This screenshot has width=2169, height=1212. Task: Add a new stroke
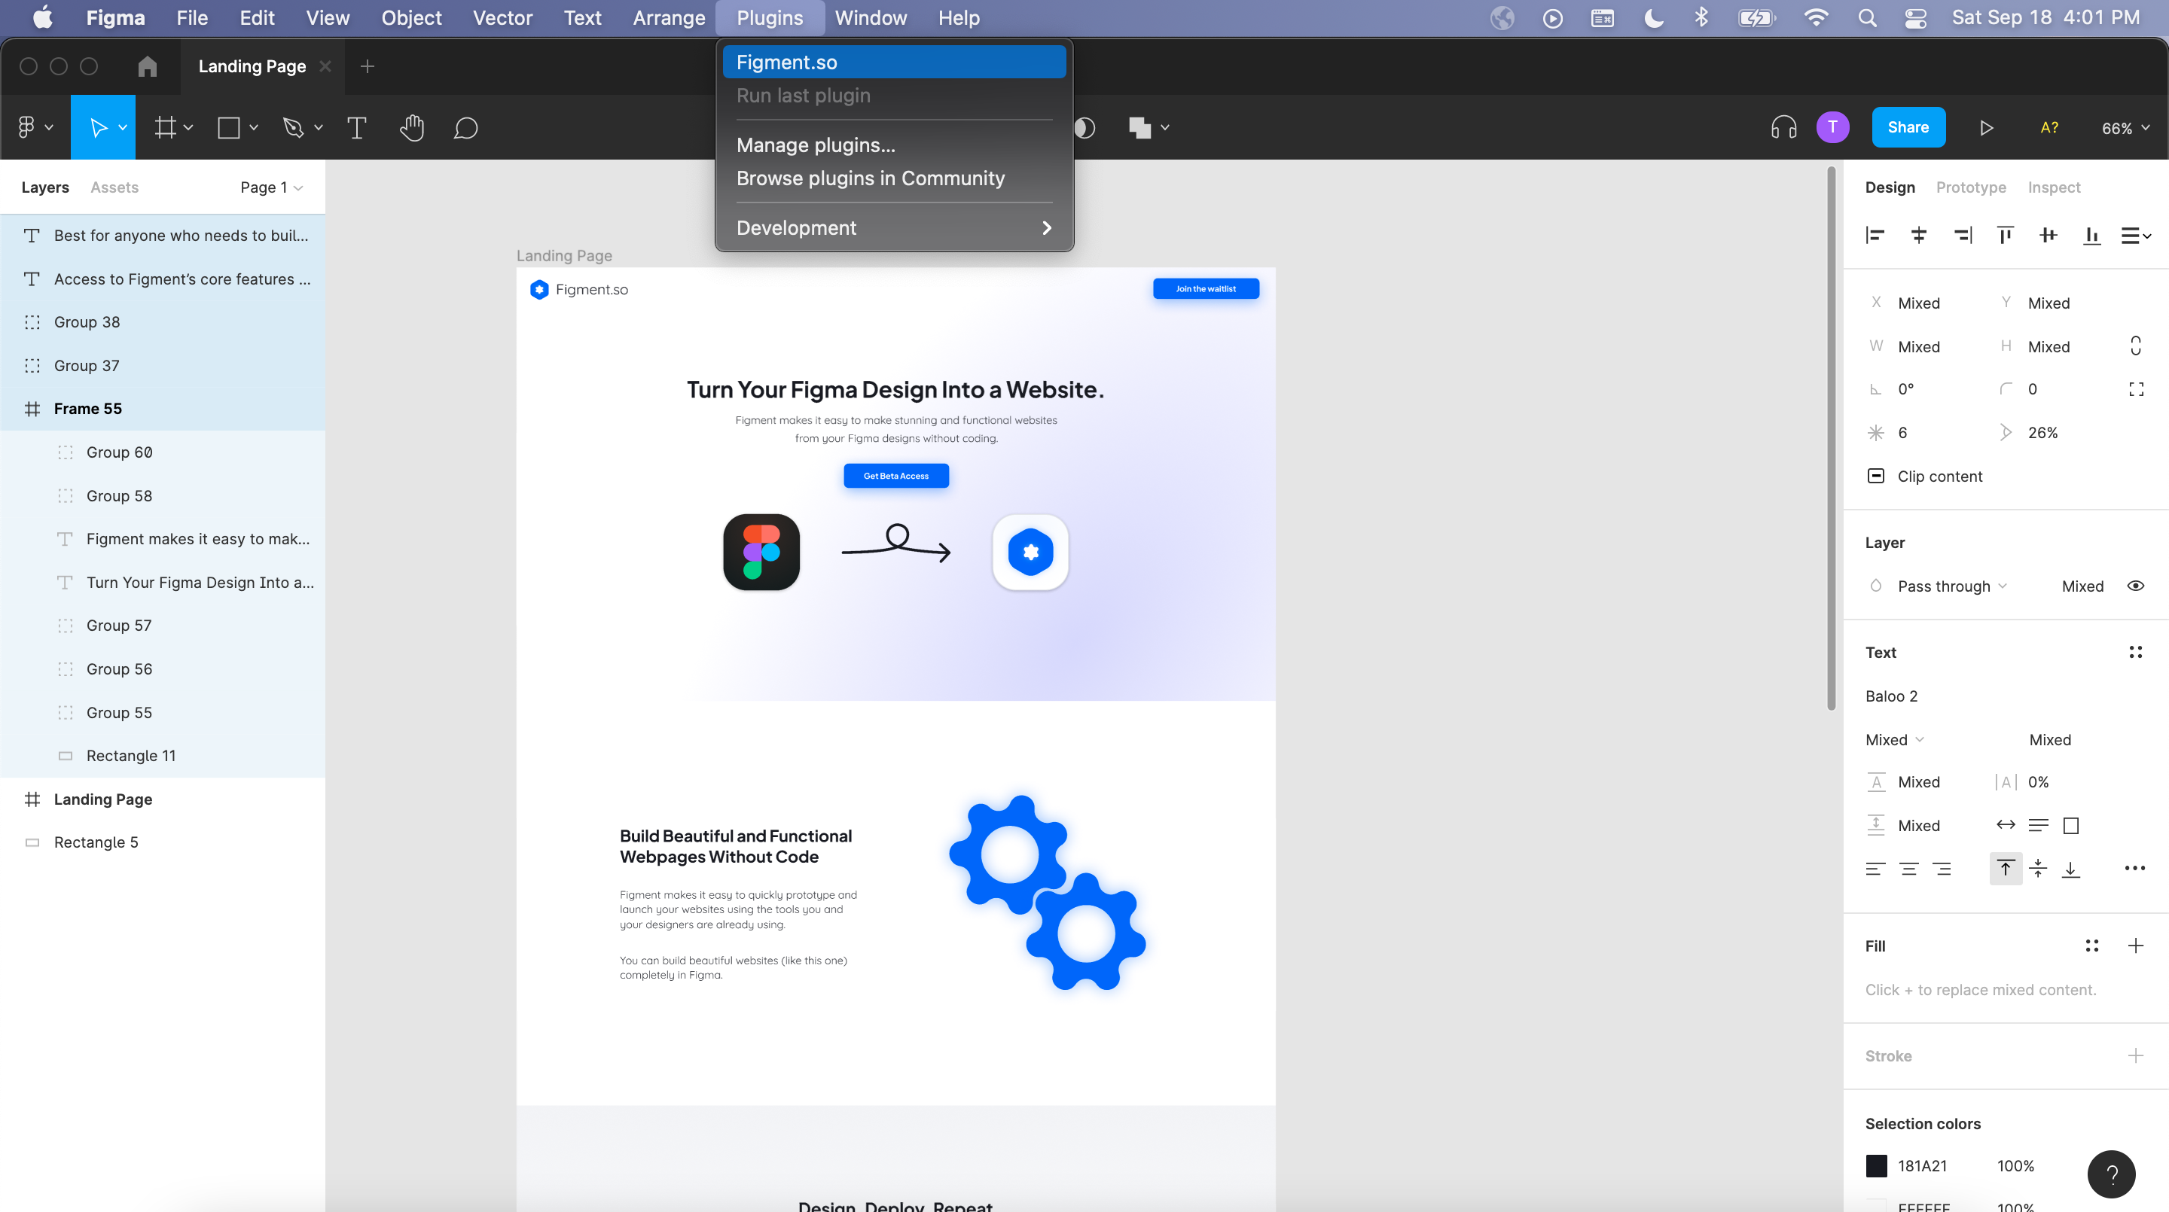(2135, 1055)
